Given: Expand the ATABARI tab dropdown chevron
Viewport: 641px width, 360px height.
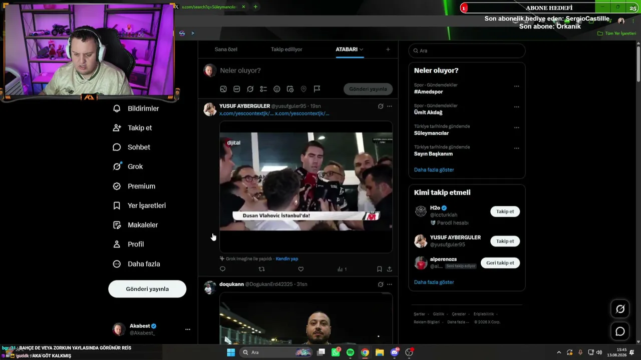Looking at the screenshot, I should tap(361, 49).
